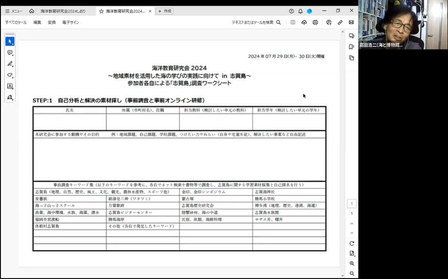This screenshot has height=279, width=448.
Task: Click the 休暇村志賀島 cell
Action: (x=70, y=226)
